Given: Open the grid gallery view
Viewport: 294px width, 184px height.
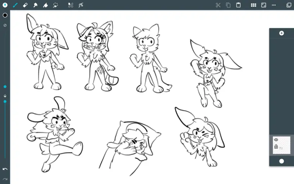Looking at the screenshot, I should coord(253,5).
